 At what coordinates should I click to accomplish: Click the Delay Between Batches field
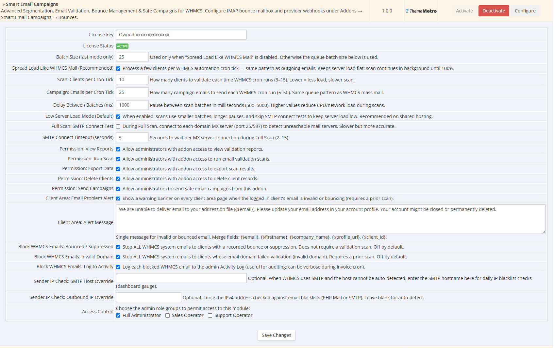pos(132,105)
